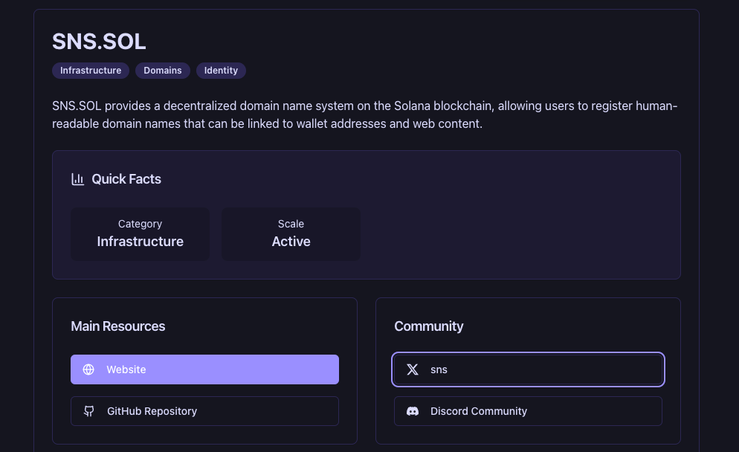Click the Active scale value text
This screenshot has width=739, height=452.
point(291,242)
